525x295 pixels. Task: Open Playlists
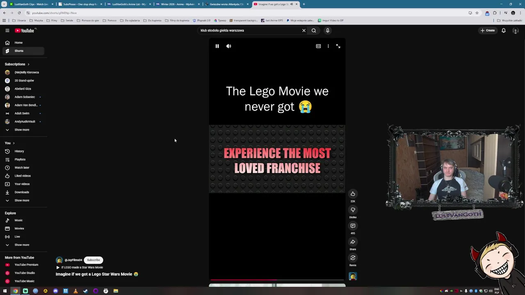point(23,159)
